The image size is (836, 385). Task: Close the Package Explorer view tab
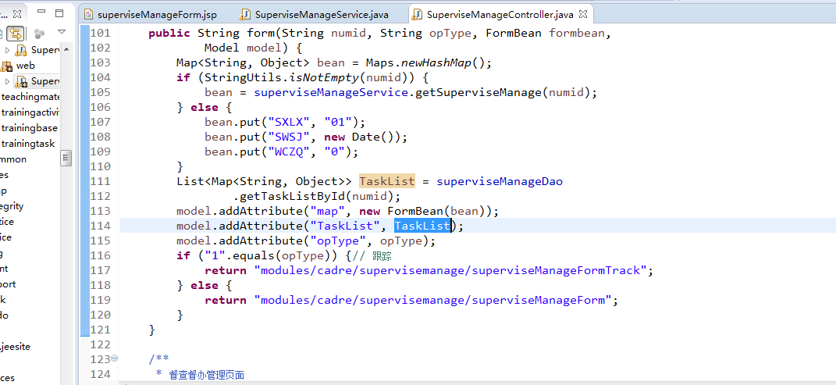pyautogui.click(x=18, y=13)
